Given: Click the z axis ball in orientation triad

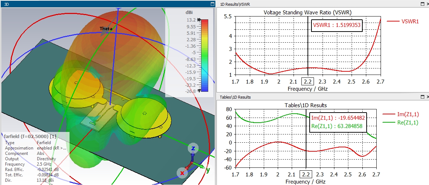Looking at the screenshot, I should (x=193, y=148).
